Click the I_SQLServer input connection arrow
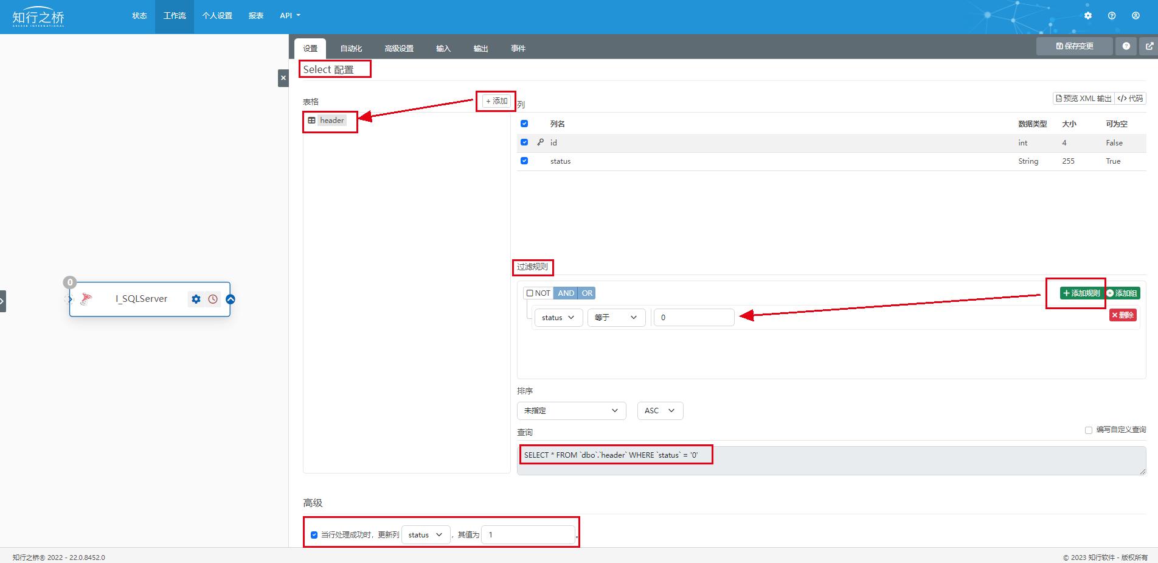The height and width of the screenshot is (563, 1158). tap(69, 299)
